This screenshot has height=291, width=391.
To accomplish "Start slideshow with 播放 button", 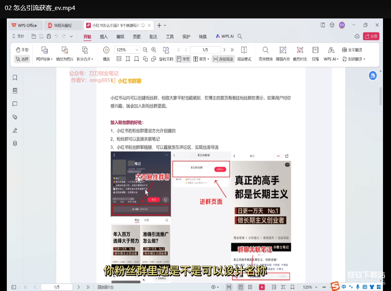I will coord(106,54).
